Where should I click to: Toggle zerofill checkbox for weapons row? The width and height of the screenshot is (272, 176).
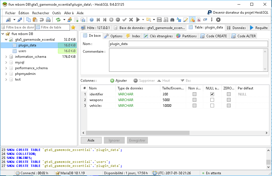coord(229,100)
